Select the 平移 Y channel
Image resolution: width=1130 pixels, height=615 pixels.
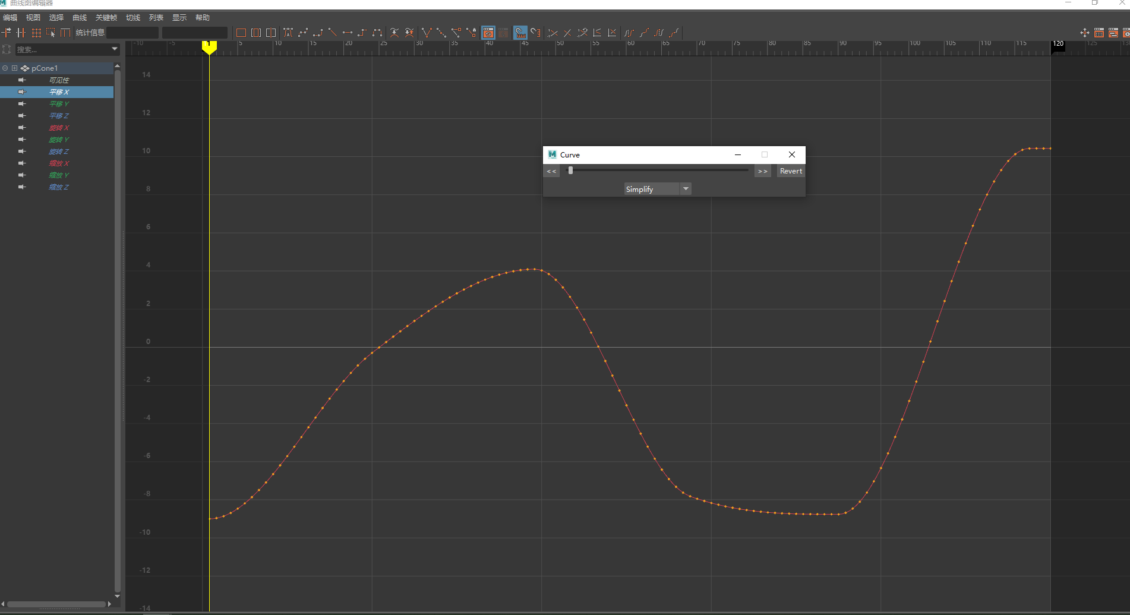point(59,104)
